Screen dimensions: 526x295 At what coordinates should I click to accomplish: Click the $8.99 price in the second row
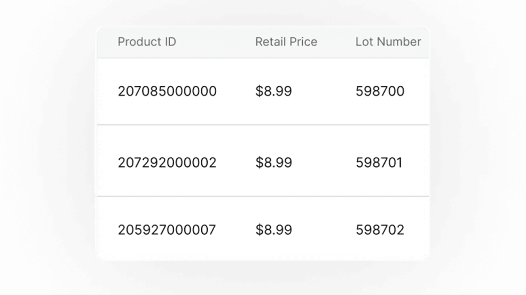coord(274,163)
